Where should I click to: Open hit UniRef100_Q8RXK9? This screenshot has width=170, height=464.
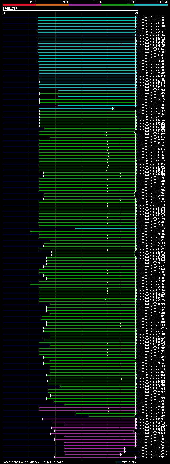[152, 35]
